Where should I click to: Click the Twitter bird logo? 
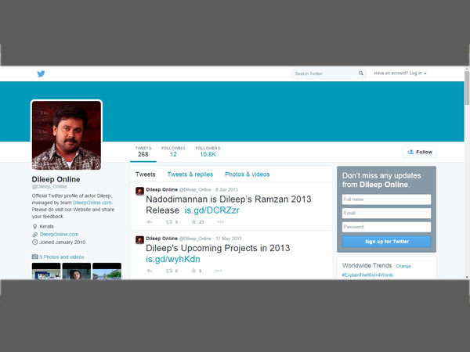point(41,74)
